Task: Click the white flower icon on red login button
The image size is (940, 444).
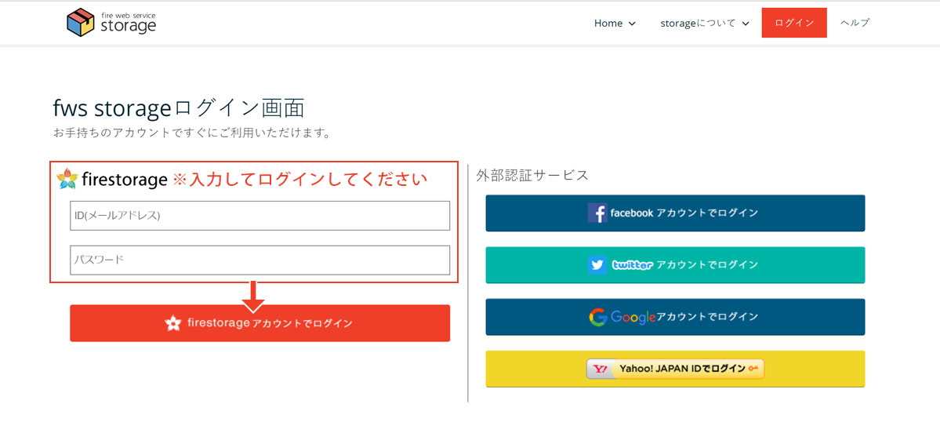Action: tap(172, 323)
